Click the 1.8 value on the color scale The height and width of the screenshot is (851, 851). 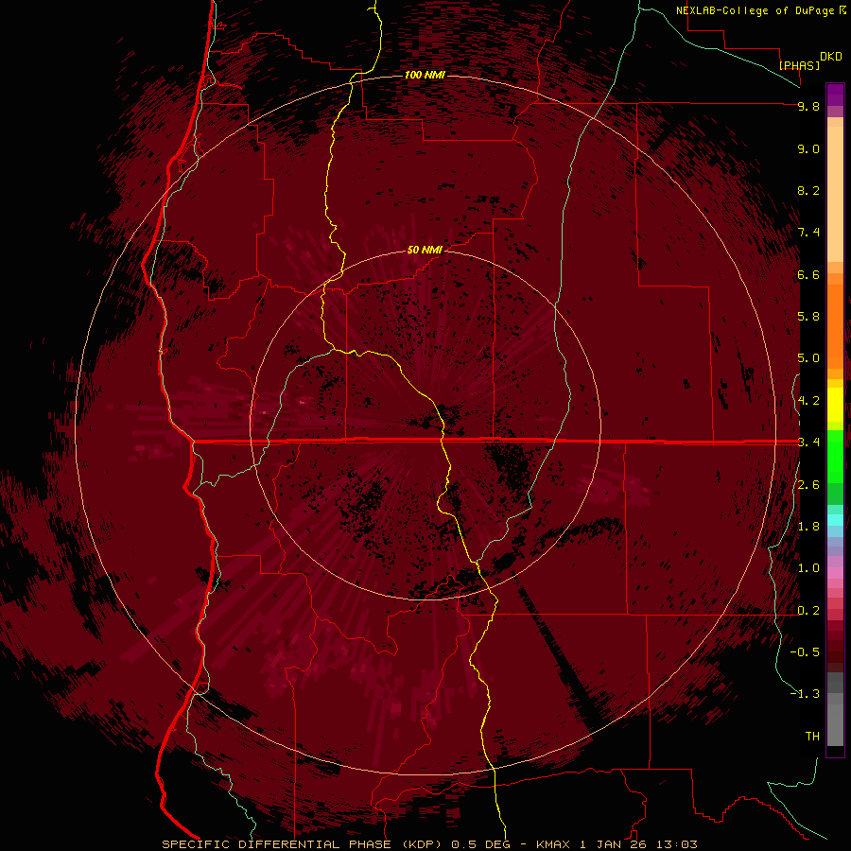tap(808, 527)
